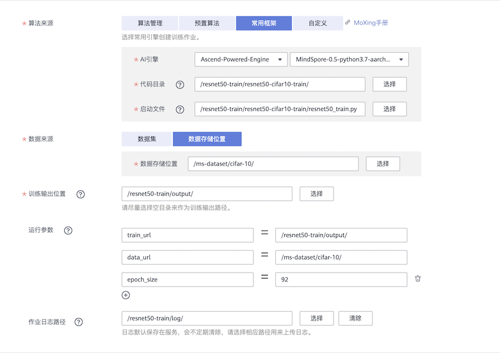500x353 pixels.
Task: Click 清除 to clear the log path
Action: click(355, 318)
